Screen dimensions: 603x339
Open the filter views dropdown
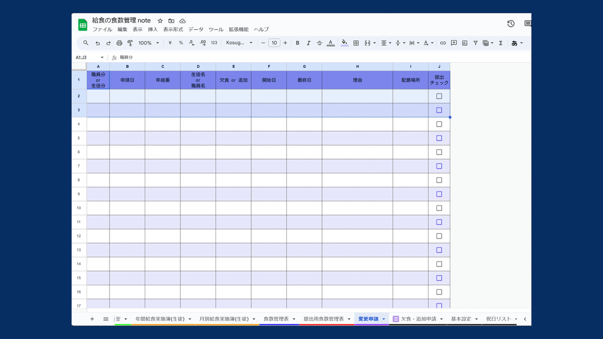coord(488,43)
